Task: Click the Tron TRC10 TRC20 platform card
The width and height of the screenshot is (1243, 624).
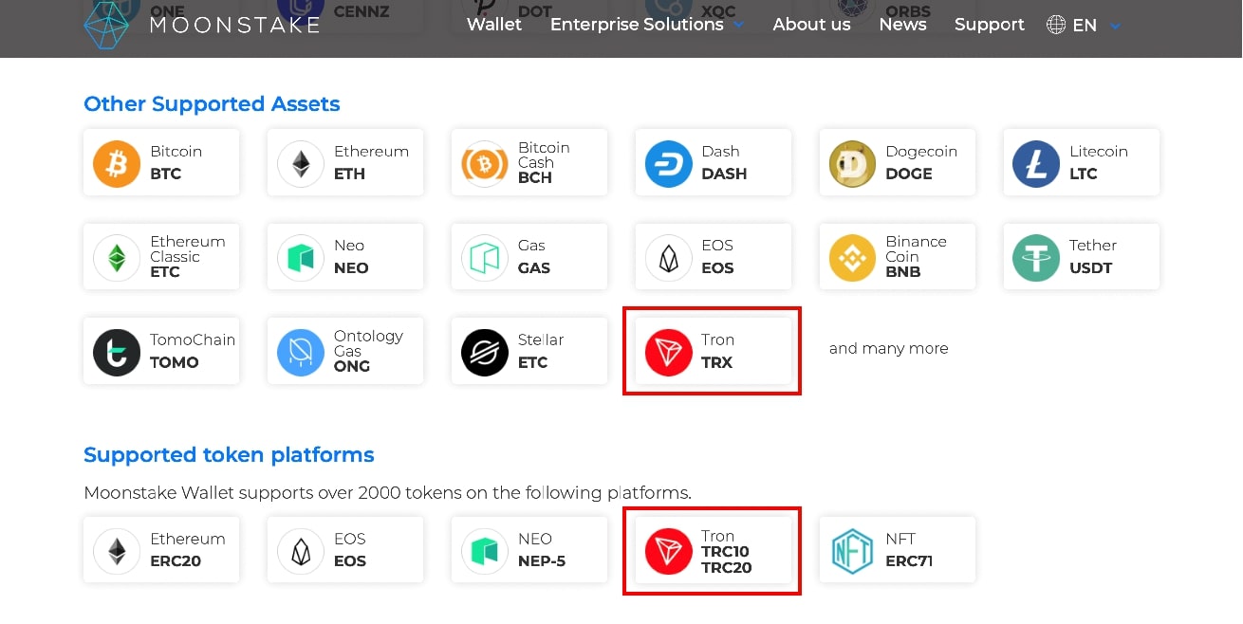Action: [x=711, y=550]
